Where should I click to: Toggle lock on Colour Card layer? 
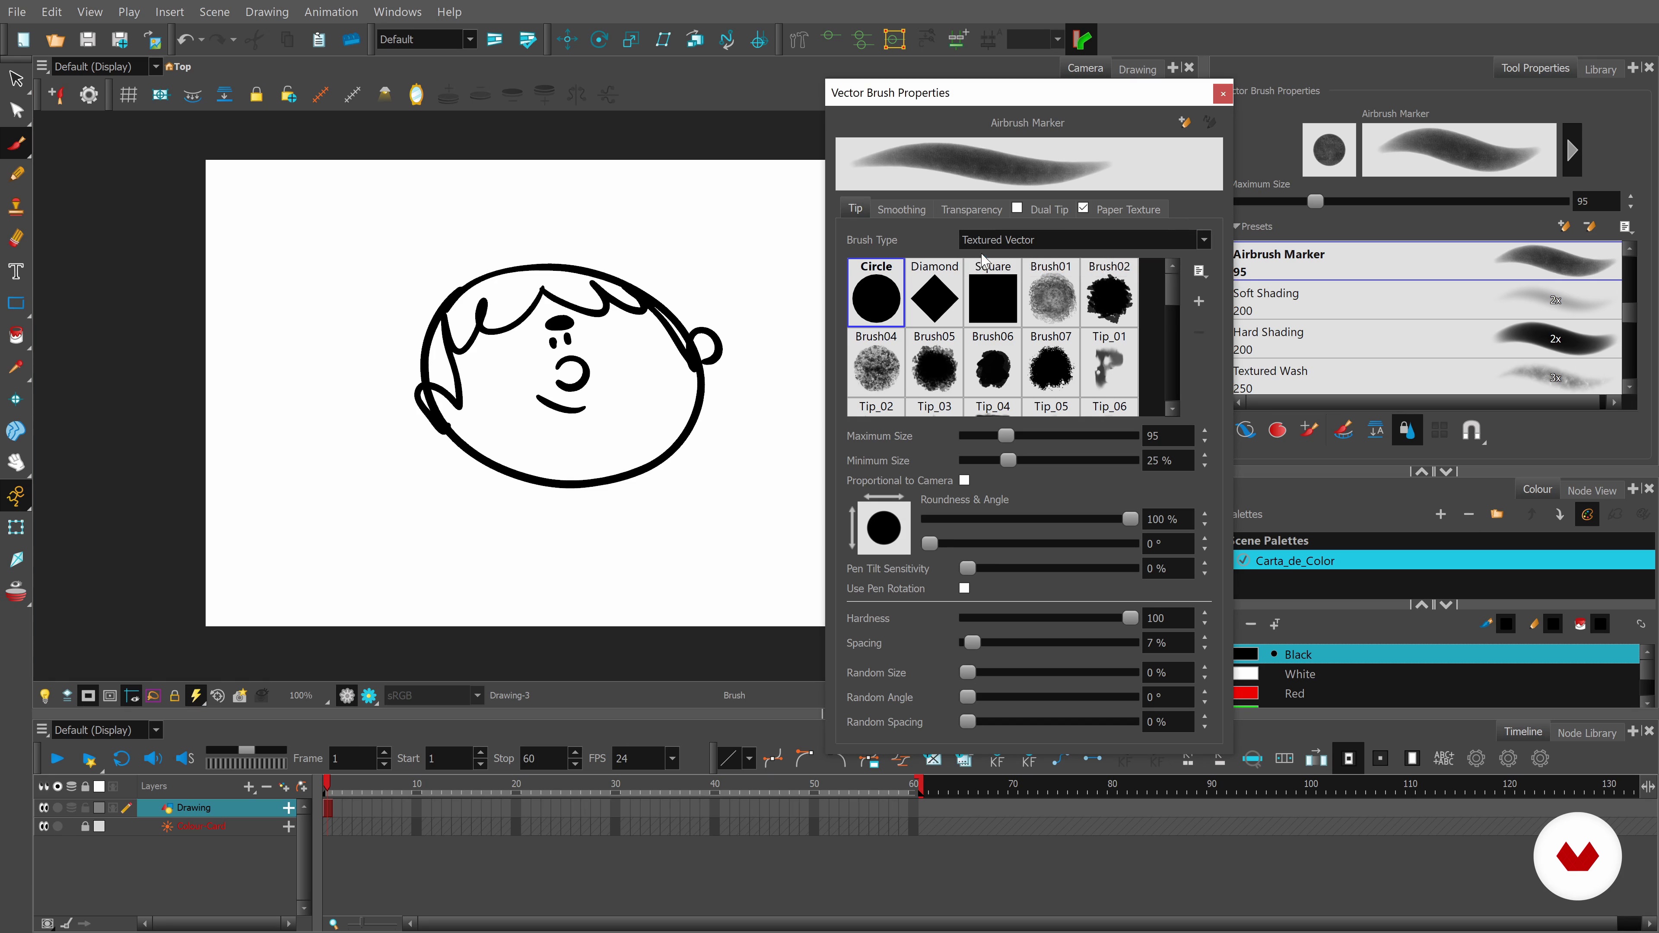point(85,826)
